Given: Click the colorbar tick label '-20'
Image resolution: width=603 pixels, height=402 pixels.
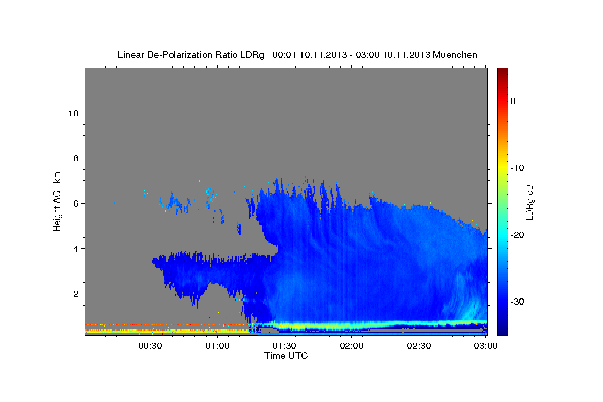Looking at the screenshot, I should point(518,235).
